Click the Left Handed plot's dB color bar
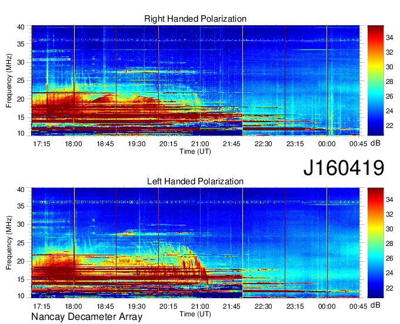Screen dimensions: 400x324 tap(375, 243)
